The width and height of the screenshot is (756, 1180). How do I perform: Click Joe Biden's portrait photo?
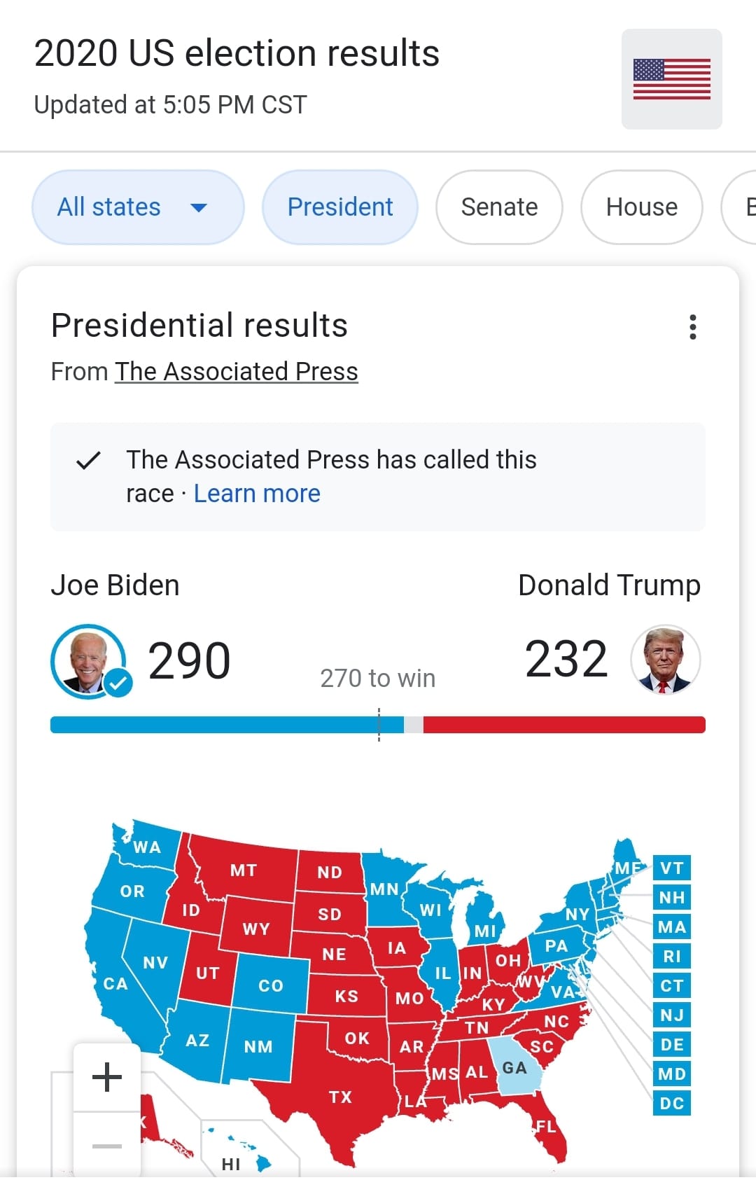(88, 661)
